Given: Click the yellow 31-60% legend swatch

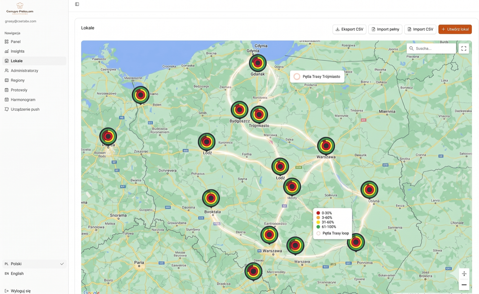Looking at the screenshot, I should coord(318,222).
